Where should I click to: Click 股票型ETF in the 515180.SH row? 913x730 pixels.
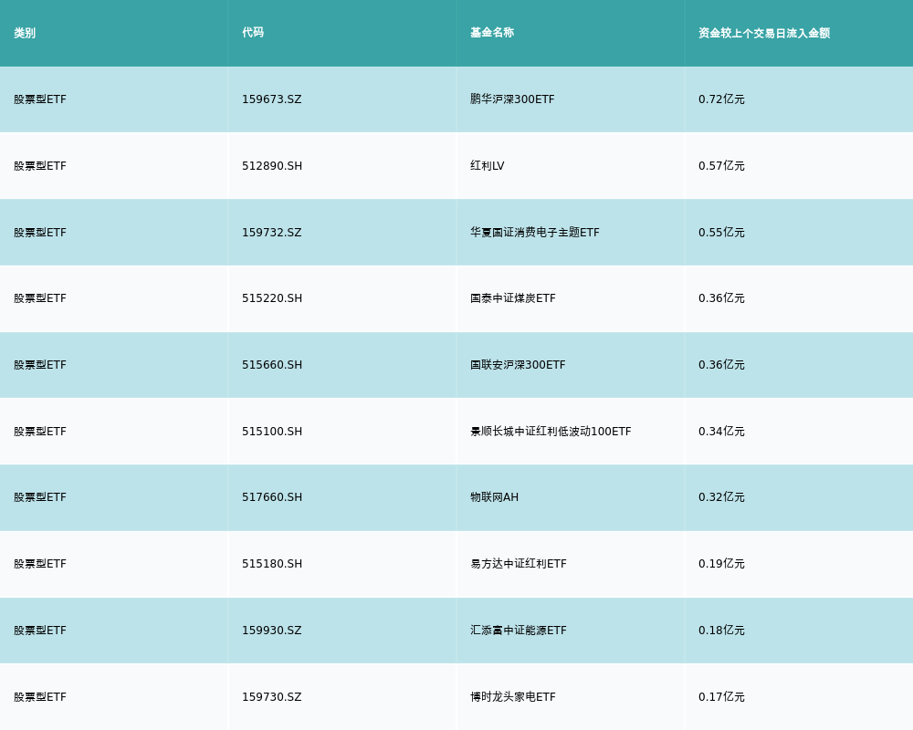[40, 564]
